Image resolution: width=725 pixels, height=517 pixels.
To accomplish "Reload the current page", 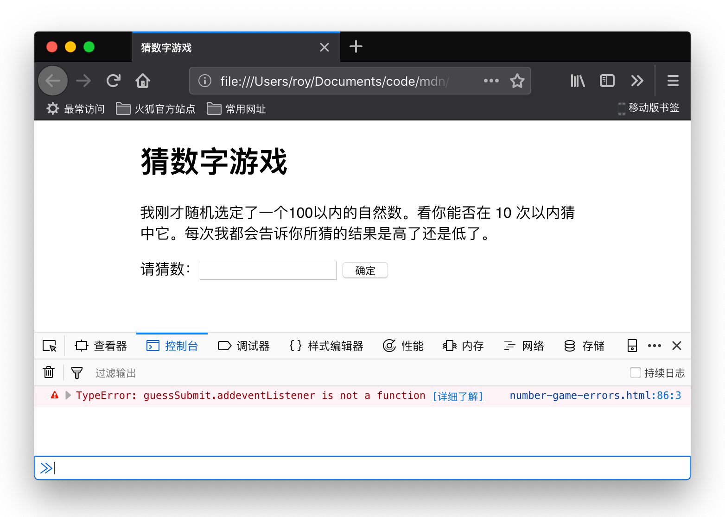I will tap(114, 81).
